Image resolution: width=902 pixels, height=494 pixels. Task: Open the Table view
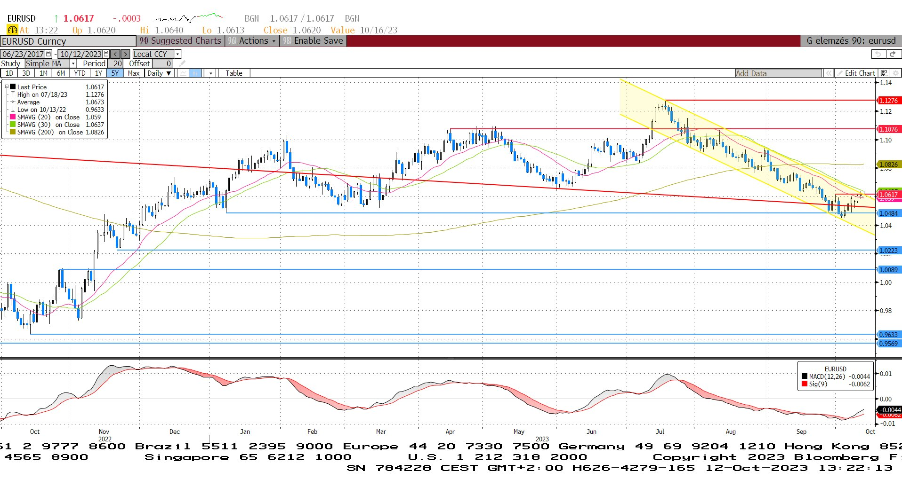[234, 73]
